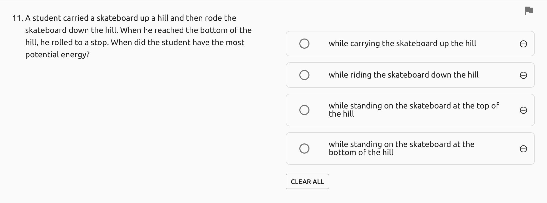Eliminate the 'bottom of the hill' option
This screenshot has height=203, width=547.
[x=523, y=149]
